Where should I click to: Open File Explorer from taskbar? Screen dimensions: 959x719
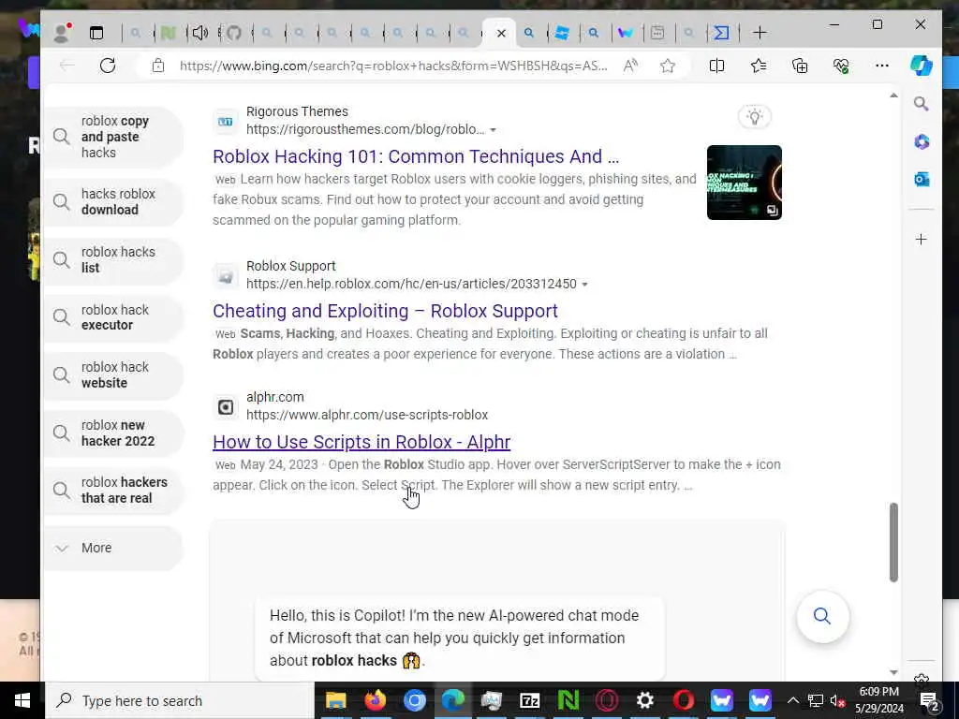click(x=335, y=700)
